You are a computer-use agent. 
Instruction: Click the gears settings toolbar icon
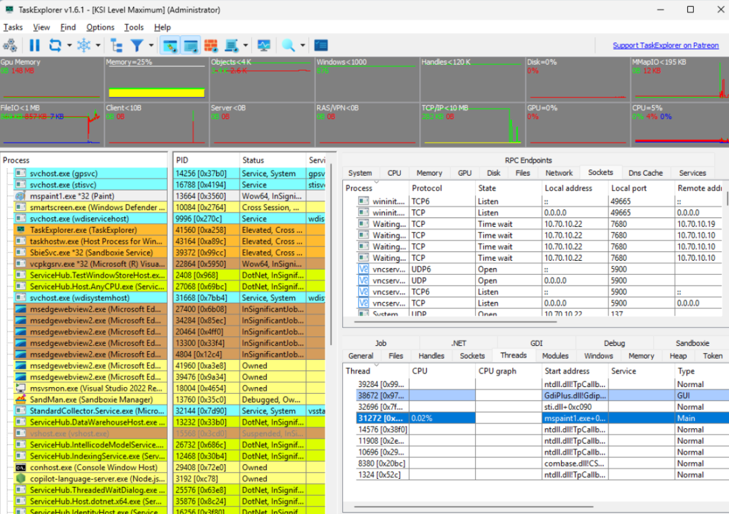click(9, 45)
